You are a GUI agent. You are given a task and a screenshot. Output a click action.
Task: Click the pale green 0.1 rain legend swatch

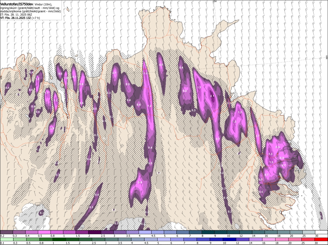[7, 239]
